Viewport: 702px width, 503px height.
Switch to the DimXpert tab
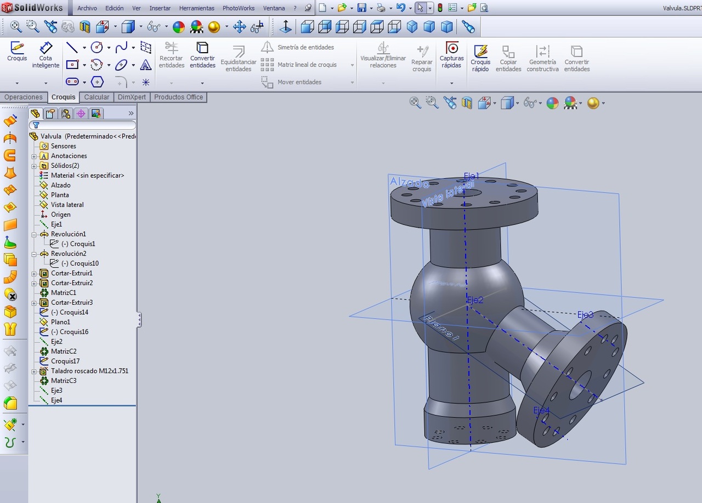[132, 97]
